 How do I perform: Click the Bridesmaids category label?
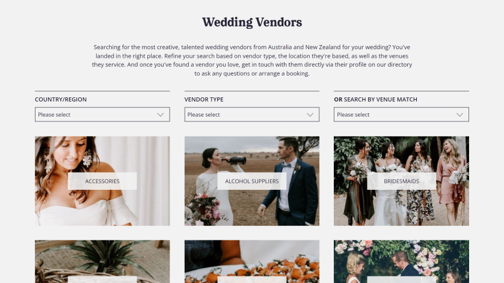coord(401,181)
